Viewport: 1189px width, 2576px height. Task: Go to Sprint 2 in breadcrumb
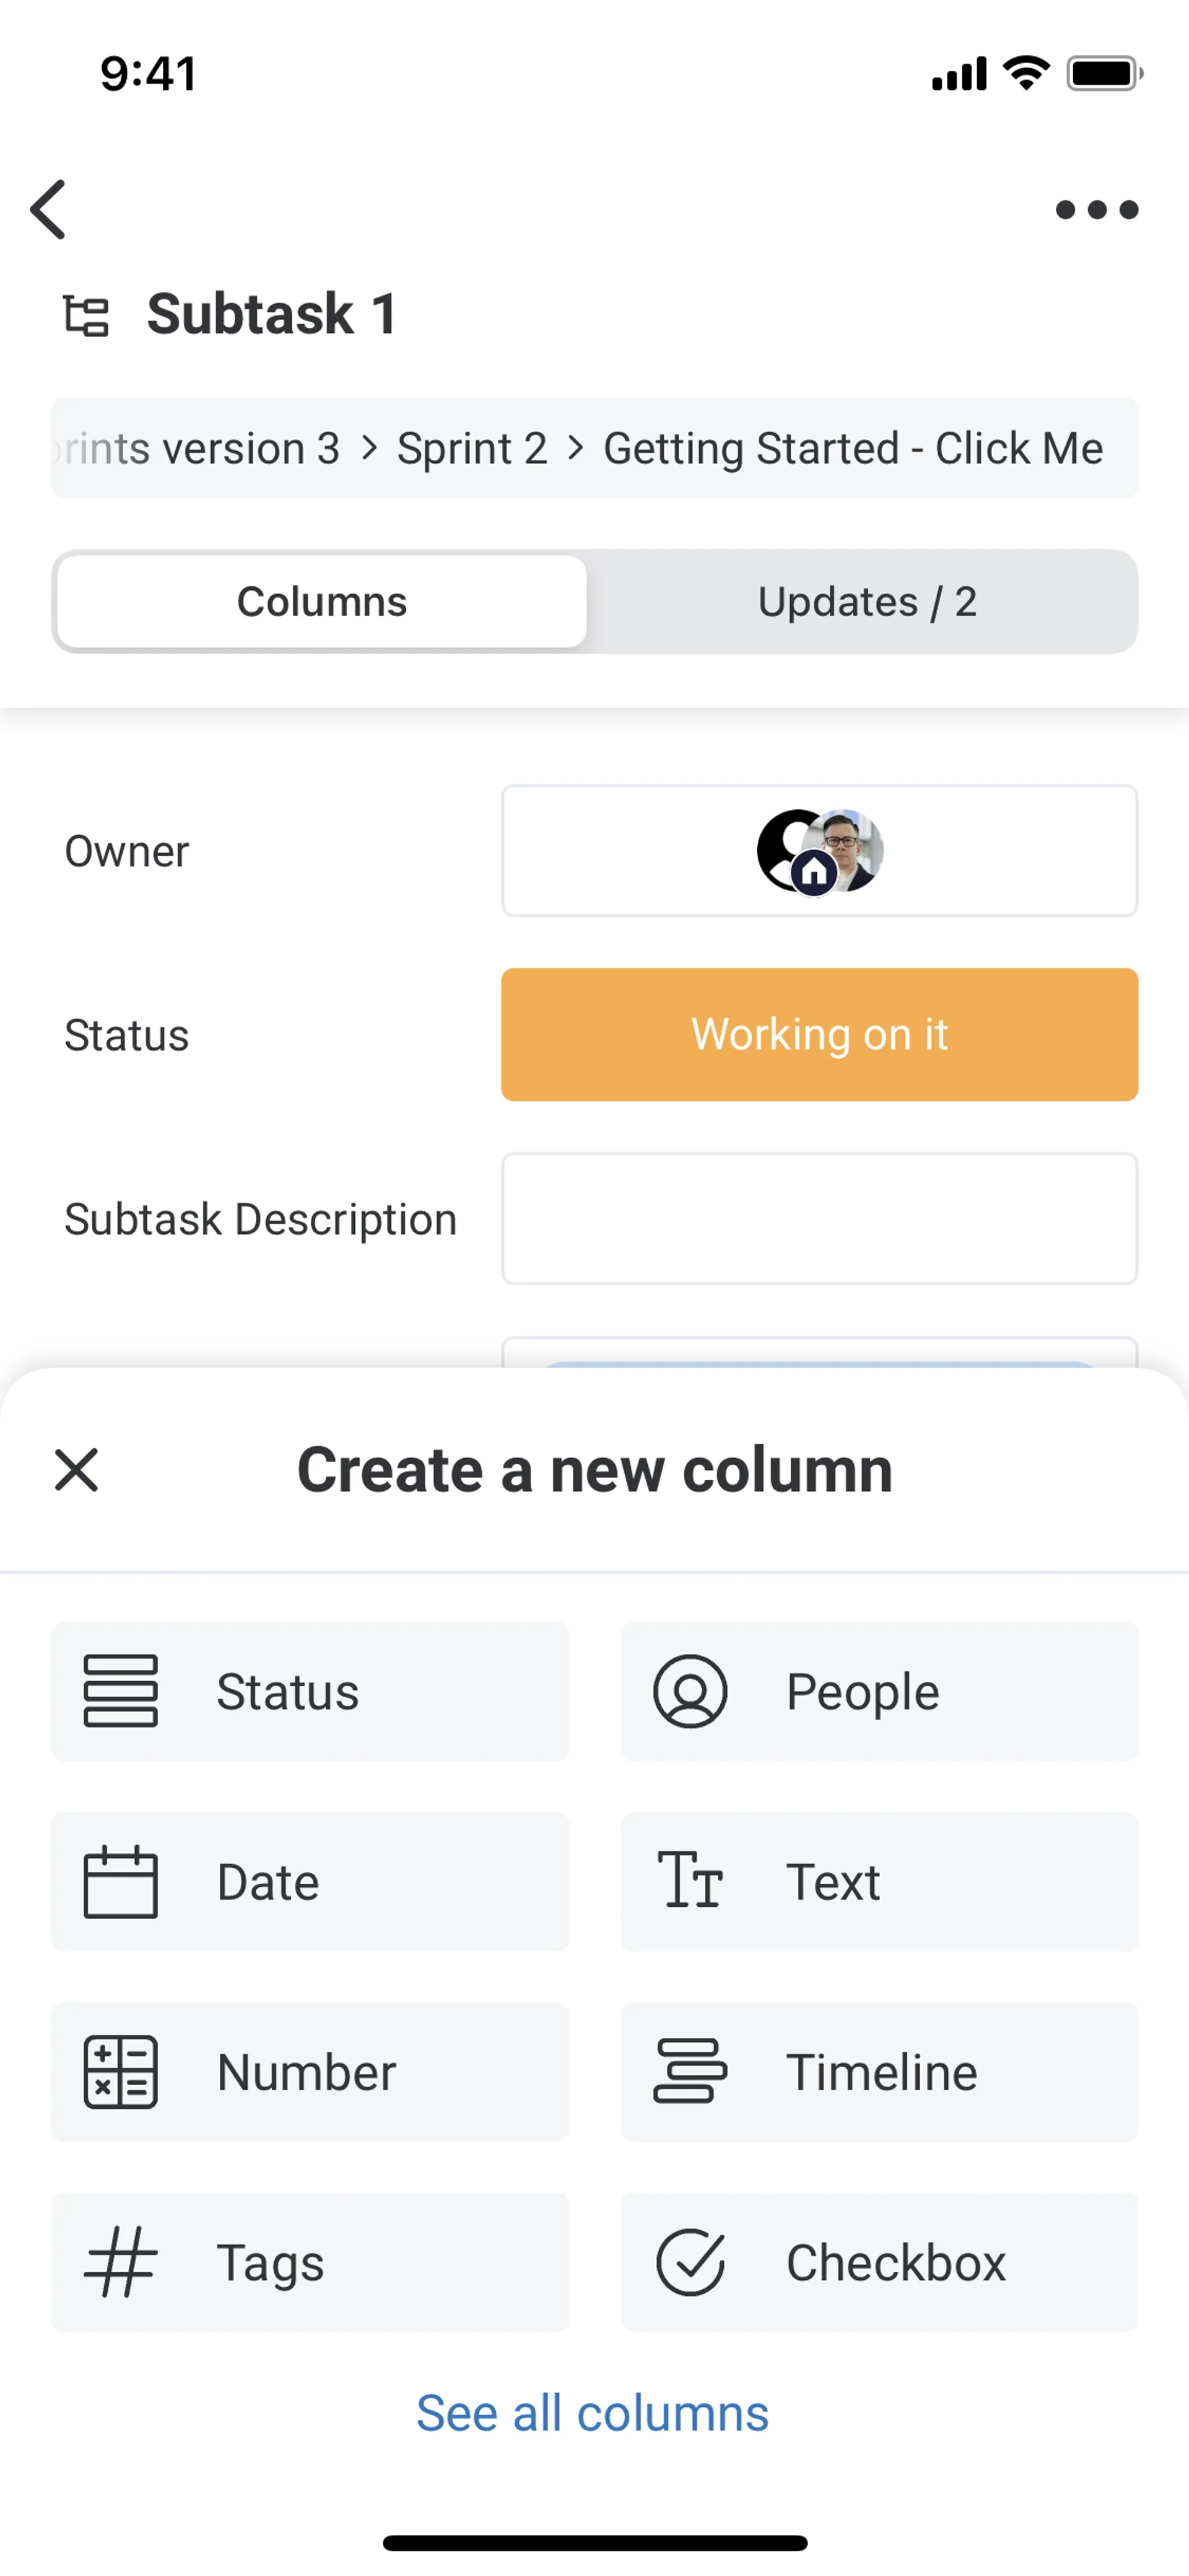472,449
